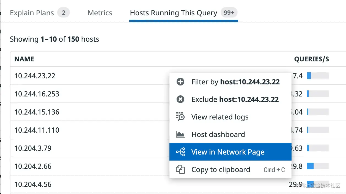Select View in Network Page
The image size is (346, 194).
(x=230, y=152)
